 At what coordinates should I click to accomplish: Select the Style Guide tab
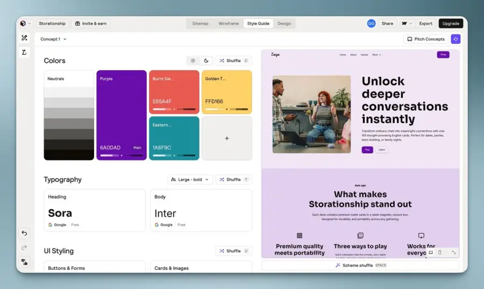[x=258, y=24]
